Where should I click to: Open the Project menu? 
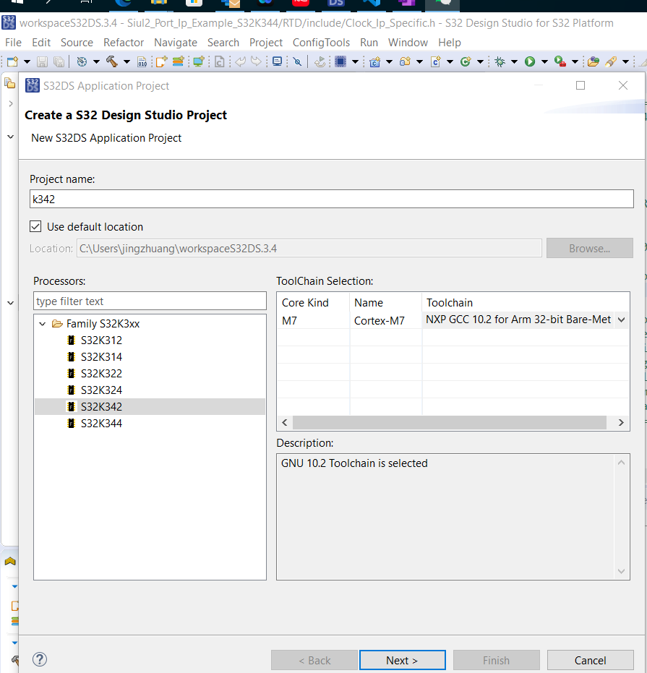click(x=265, y=42)
